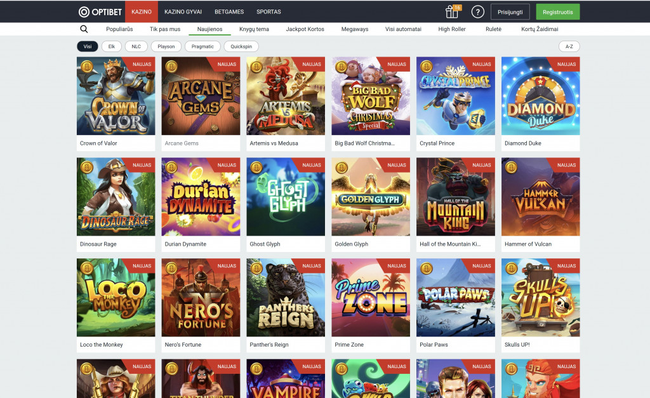The image size is (650, 398).
Task: Open the Sportas main menu item
Action: (269, 11)
